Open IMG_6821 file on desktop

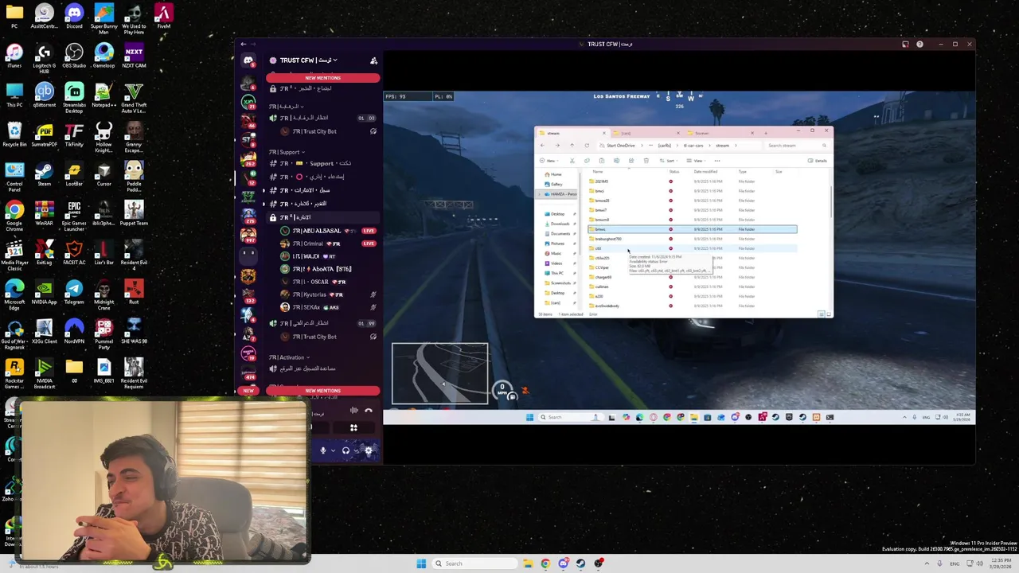click(x=103, y=370)
